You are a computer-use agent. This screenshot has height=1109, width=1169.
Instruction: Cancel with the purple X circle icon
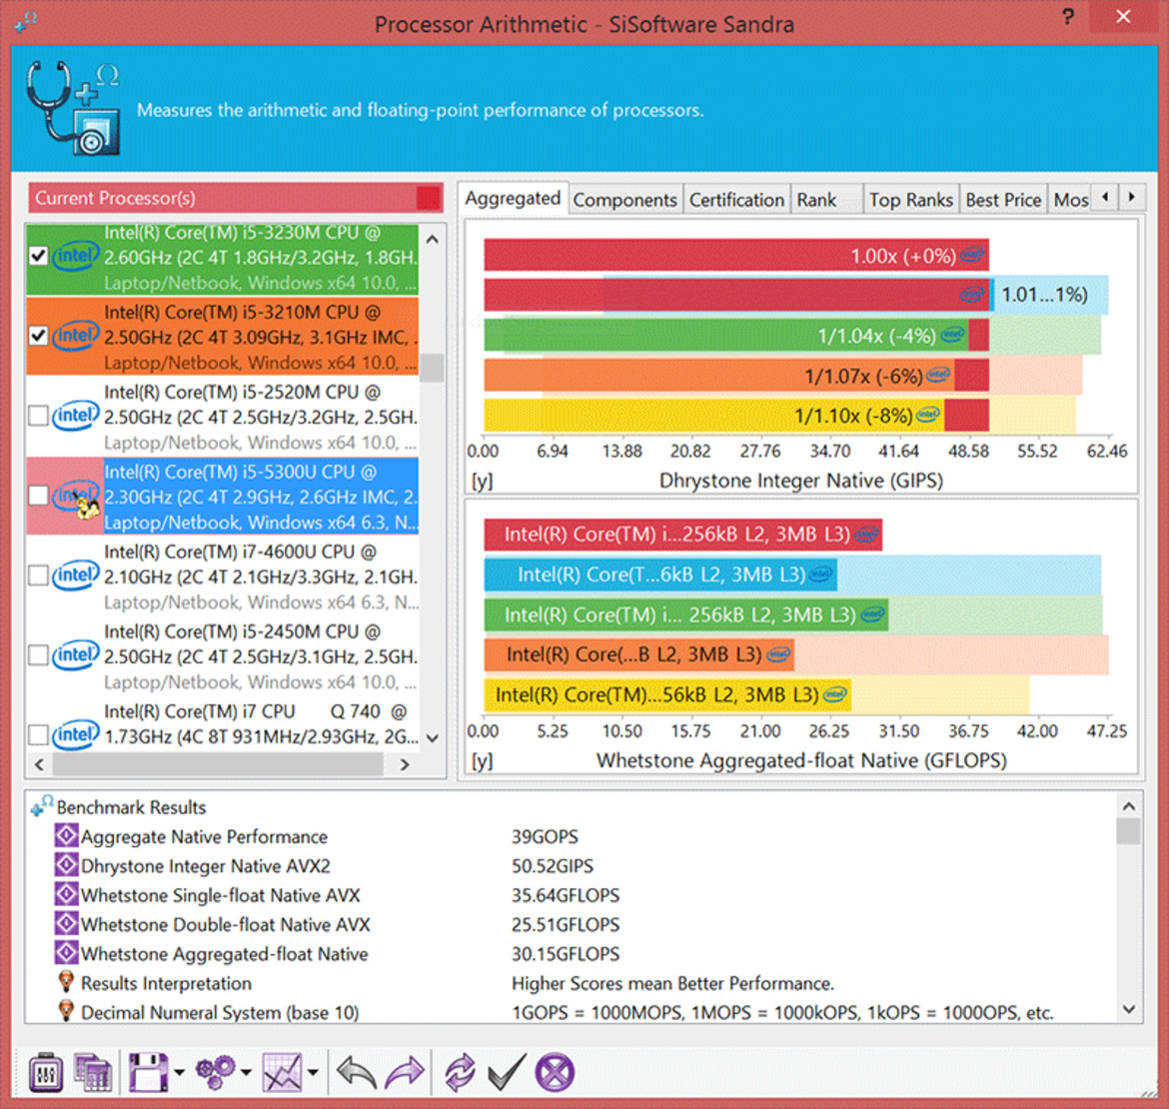555,1073
